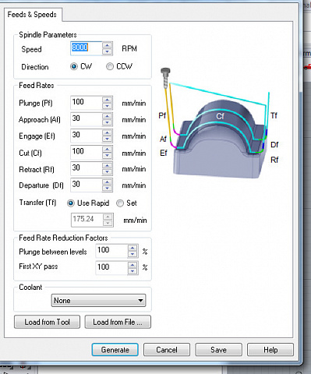This screenshot has width=311, height=374.
Task: Increase Engage (Ef) feed rate
Action: pyautogui.click(x=107, y=132)
